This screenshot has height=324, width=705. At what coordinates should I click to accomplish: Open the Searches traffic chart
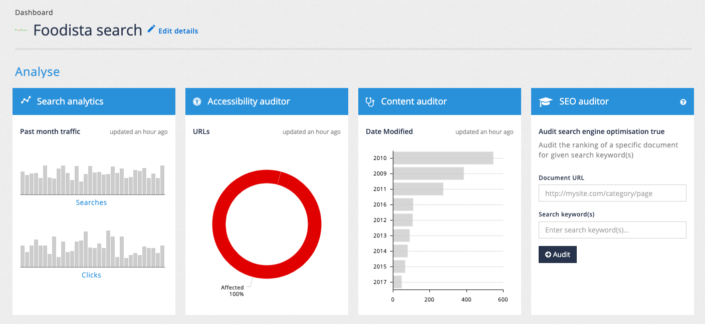click(91, 202)
